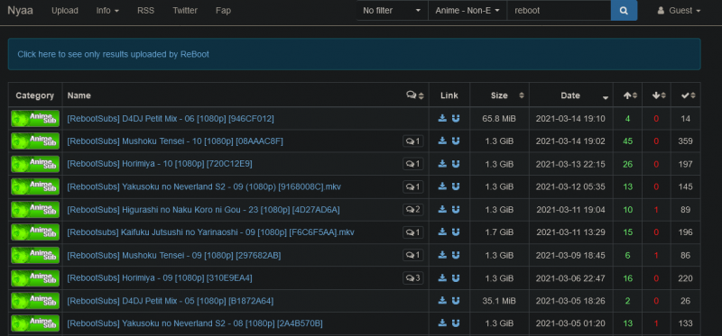
Task: Open comments for Kaifuku Jutsushi no Yarinaoshi - 09
Action: coord(413,232)
